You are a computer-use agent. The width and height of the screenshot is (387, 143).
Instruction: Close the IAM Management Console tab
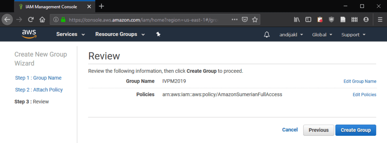pyautogui.click(x=89, y=7)
